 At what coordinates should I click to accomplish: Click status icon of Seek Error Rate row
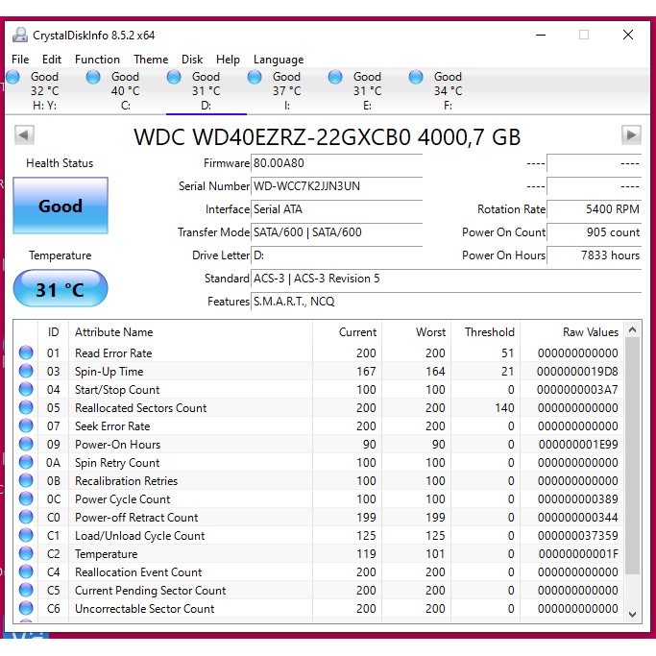click(26, 425)
